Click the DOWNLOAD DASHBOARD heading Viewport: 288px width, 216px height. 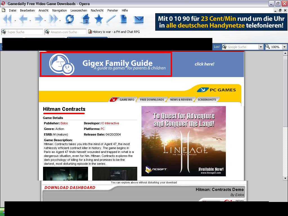[x=70, y=188]
